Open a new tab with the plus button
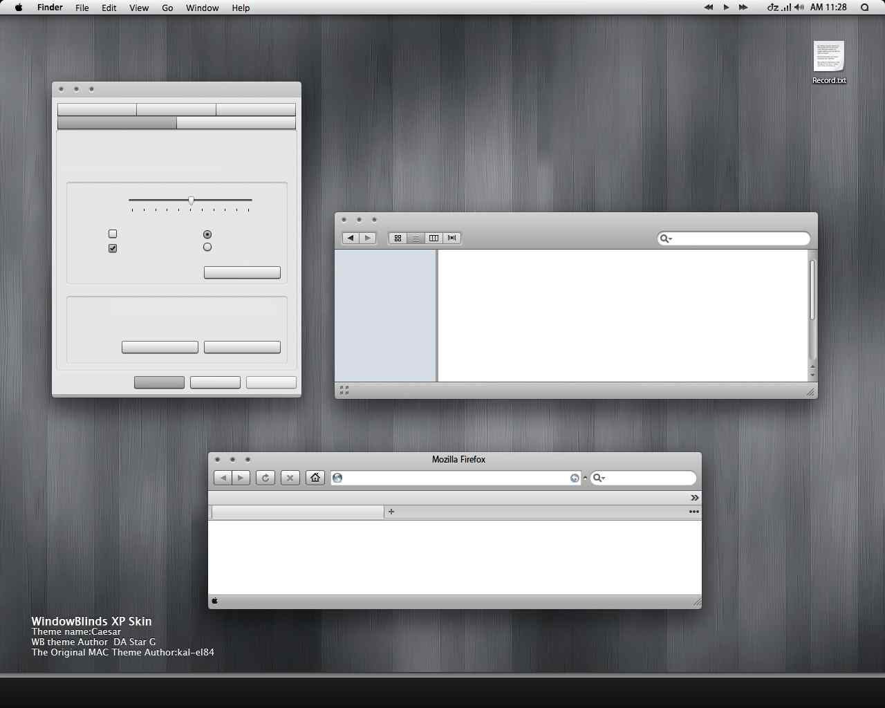Viewport: 885px width, 708px height. pos(391,512)
